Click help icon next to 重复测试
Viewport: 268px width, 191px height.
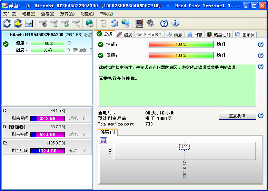[x=261, y=115]
